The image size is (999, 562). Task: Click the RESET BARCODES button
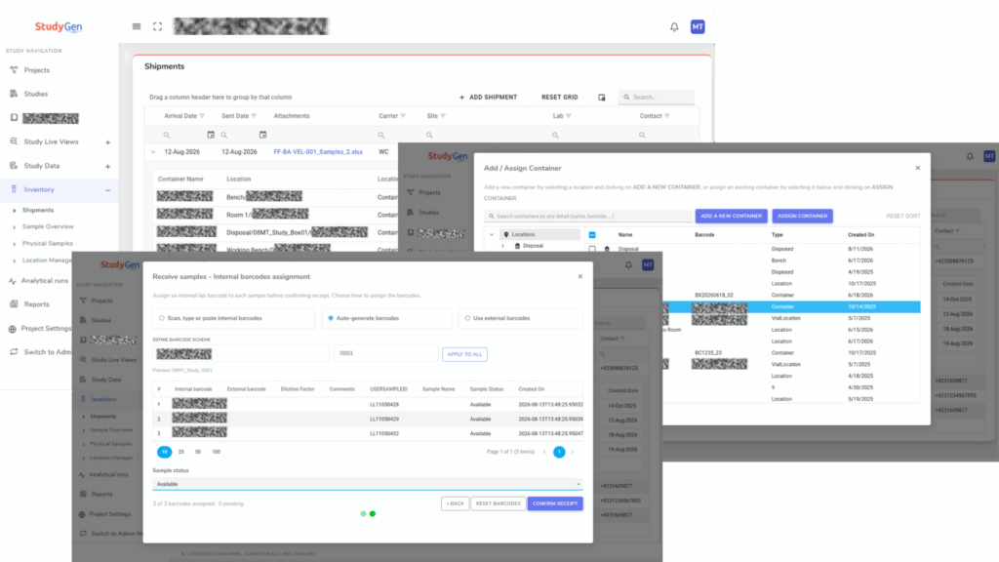[499, 503]
